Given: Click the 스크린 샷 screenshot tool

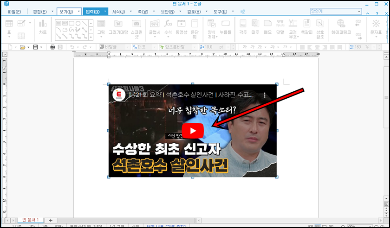Looking at the screenshot, I should click(x=136, y=29).
